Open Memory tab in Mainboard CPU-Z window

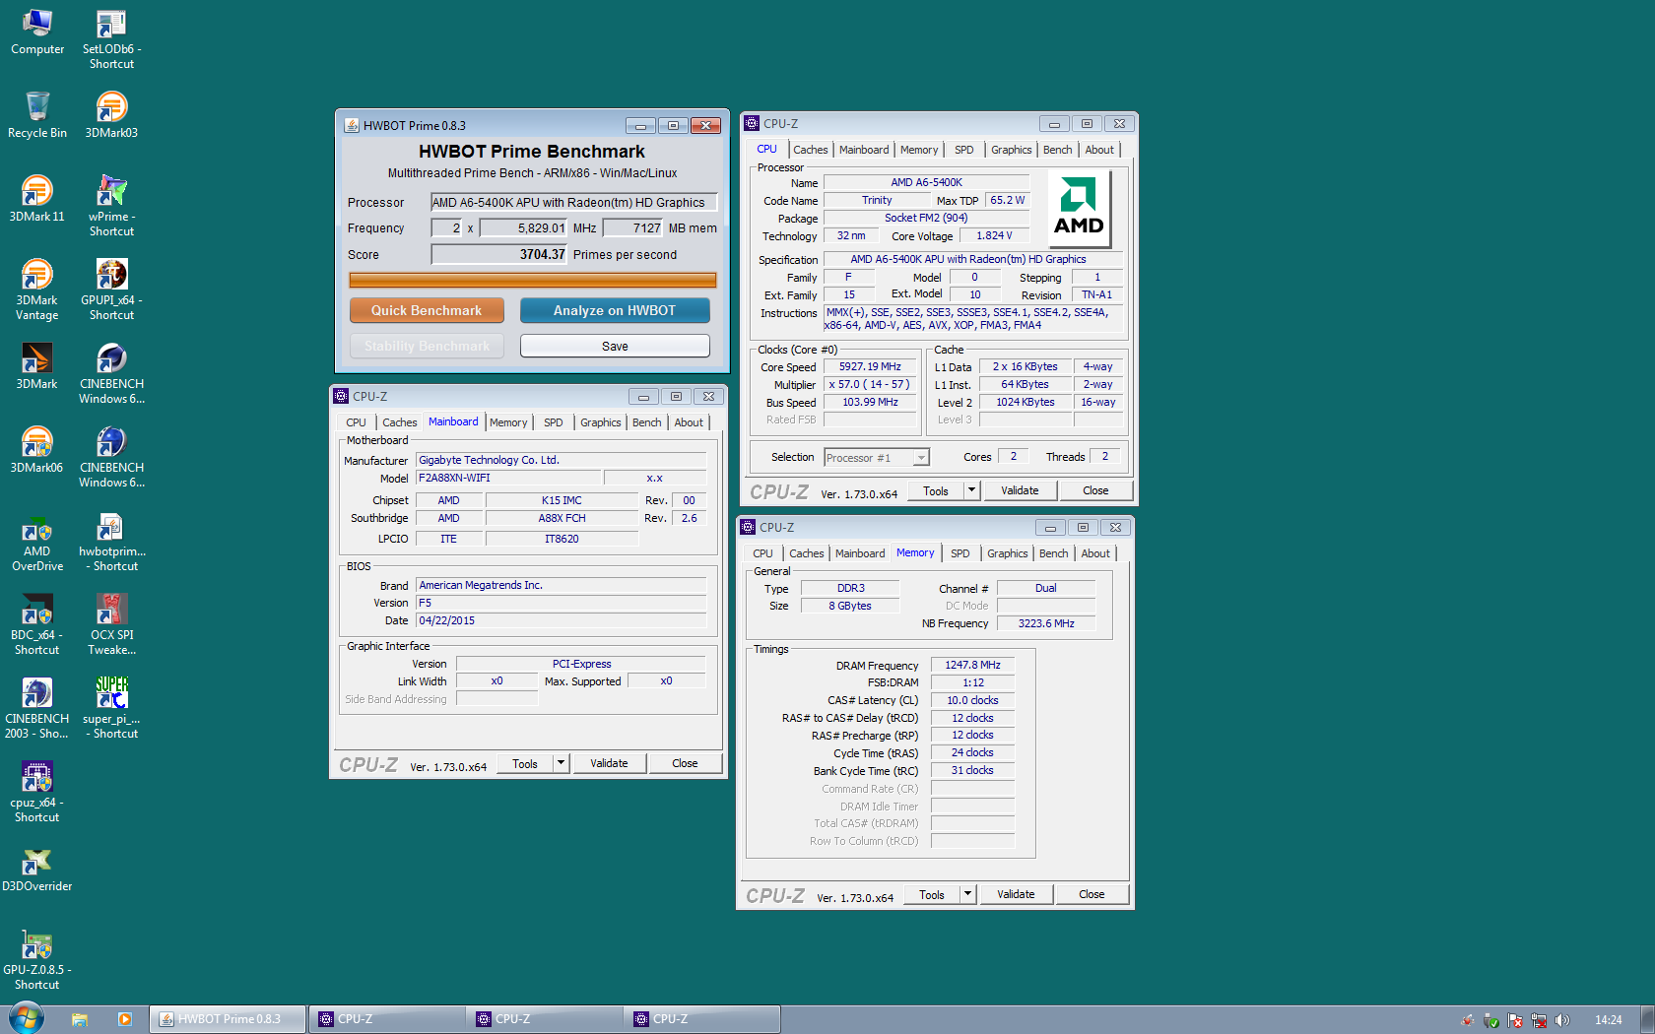point(508,422)
